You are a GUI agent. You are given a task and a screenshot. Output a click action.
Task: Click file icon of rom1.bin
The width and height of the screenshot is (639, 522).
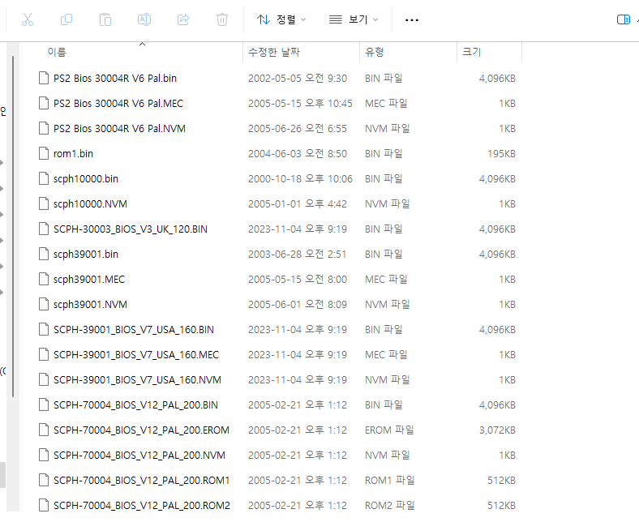click(x=44, y=154)
